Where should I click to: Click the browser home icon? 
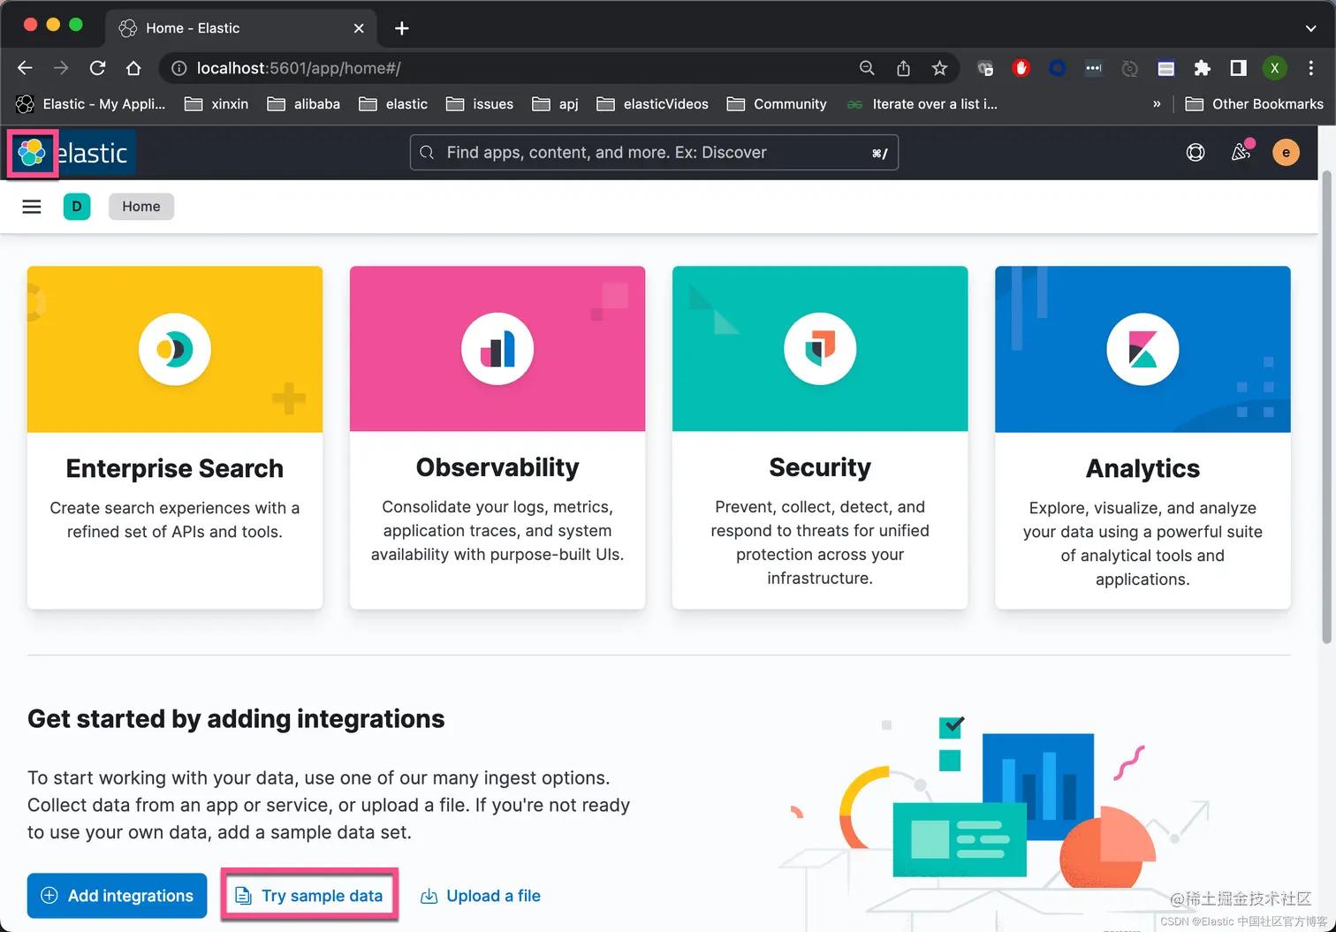[x=133, y=68]
